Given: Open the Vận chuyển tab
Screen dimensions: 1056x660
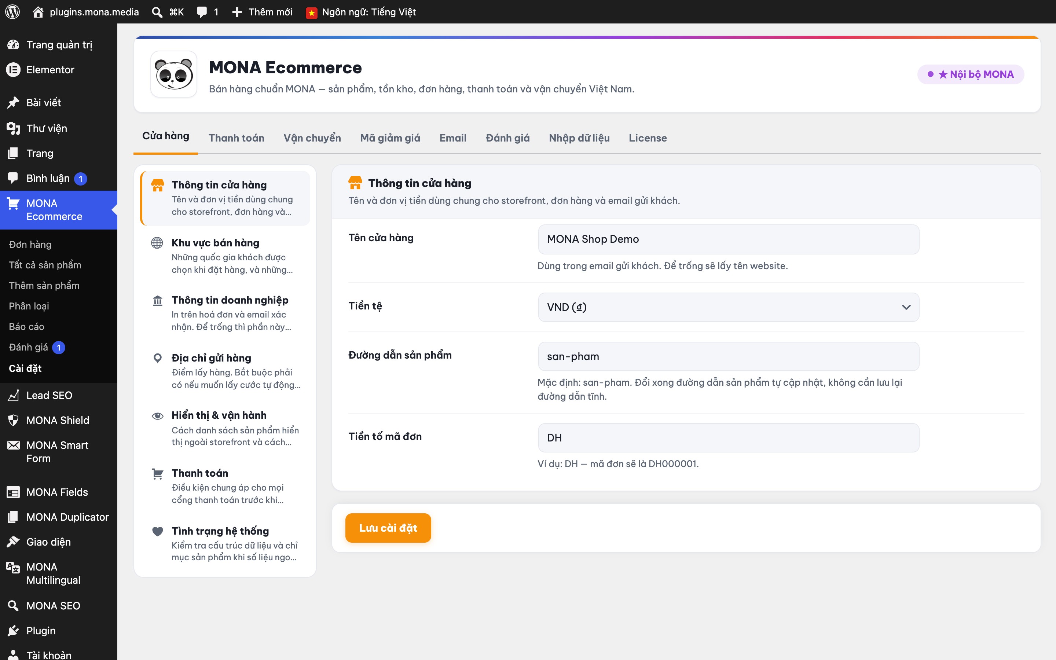Looking at the screenshot, I should pyautogui.click(x=312, y=138).
